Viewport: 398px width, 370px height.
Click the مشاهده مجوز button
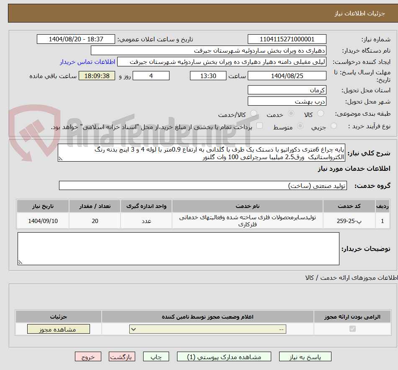coord(58,329)
